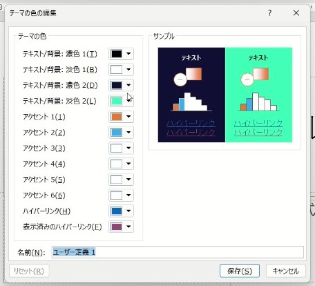Viewport: 315px width, 286px height.
Task: Click the mint green 淡色 2 color swatch
Action: click(x=116, y=101)
